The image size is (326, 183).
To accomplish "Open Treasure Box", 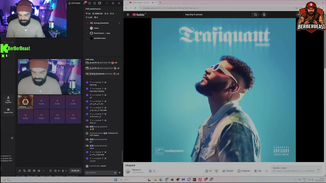I will click(8, 111).
